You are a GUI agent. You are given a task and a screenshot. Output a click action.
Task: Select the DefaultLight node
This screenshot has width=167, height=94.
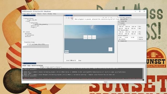(x=35, y=26)
